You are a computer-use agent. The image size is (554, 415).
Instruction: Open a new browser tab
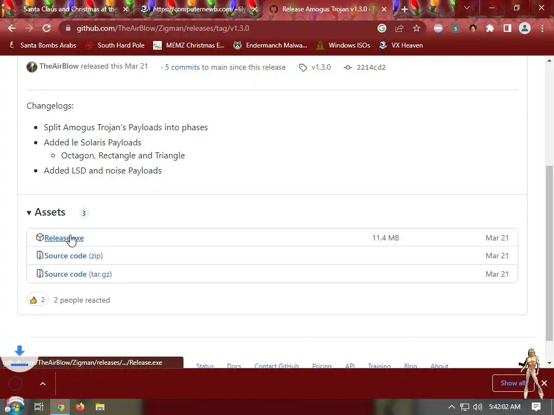tap(405, 9)
